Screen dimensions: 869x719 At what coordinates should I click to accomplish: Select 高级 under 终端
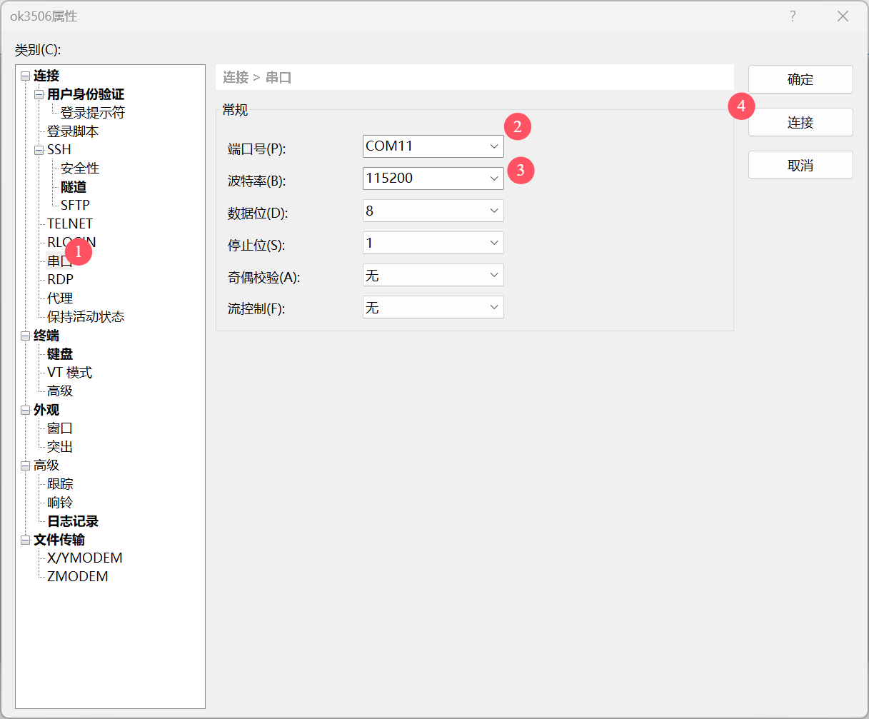point(60,391)
